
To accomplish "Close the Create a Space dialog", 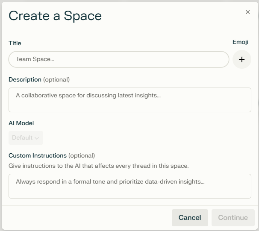I will point(247,12).
